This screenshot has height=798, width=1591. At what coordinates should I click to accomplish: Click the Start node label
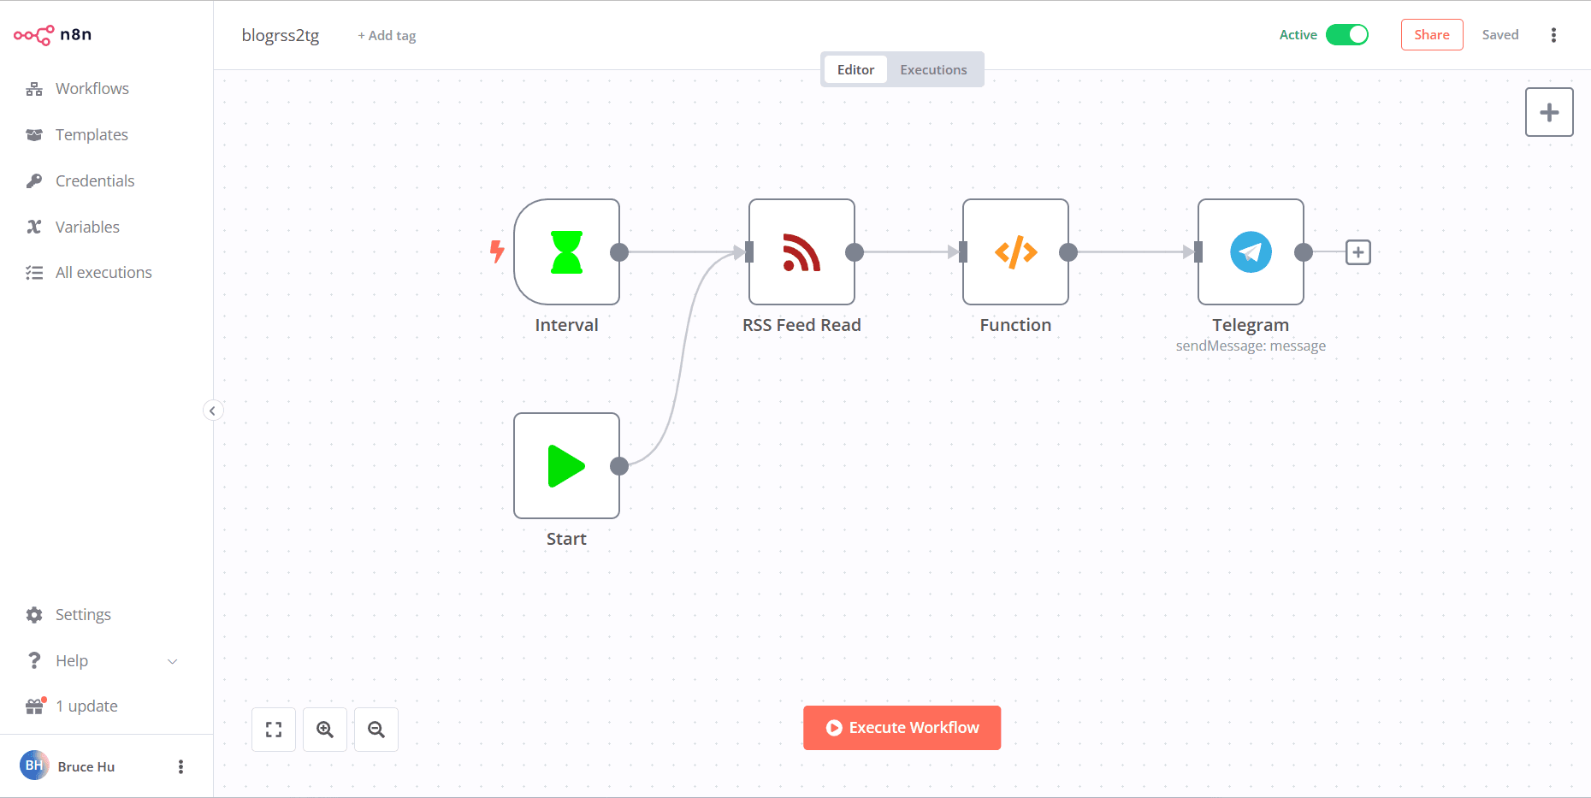(566, 539)
